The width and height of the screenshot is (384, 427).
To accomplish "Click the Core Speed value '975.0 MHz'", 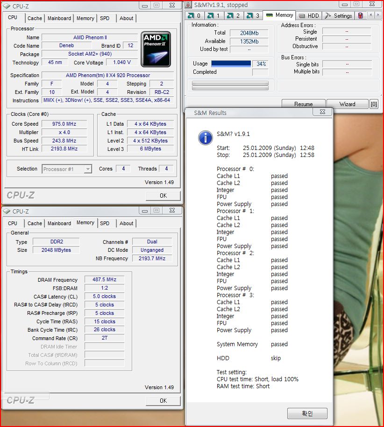I will (64, 124).
